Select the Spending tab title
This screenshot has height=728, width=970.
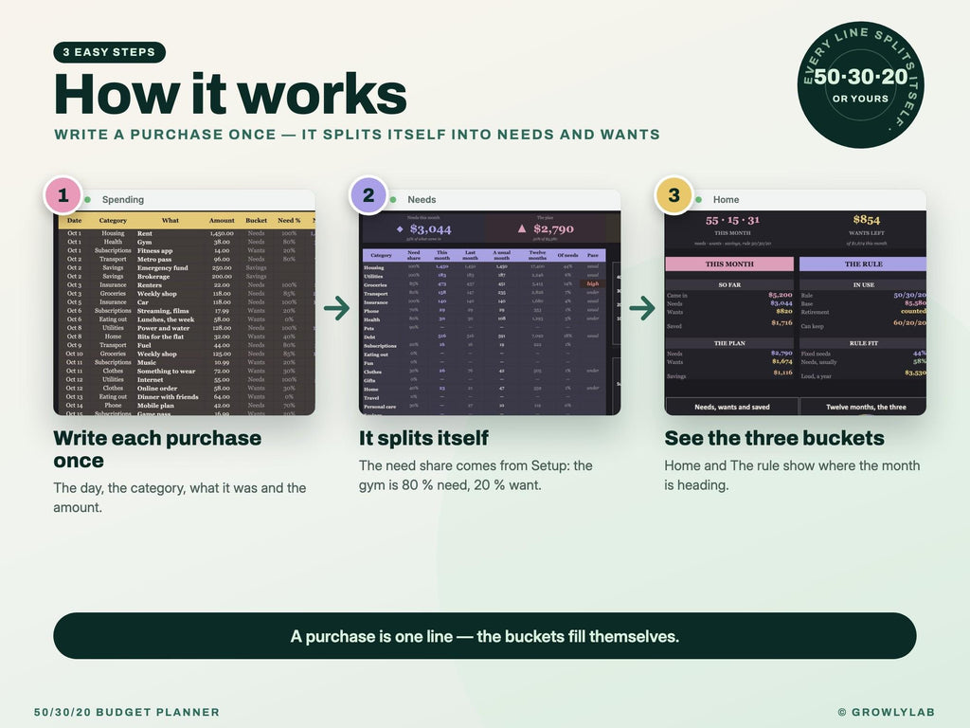tap(122, 199)
